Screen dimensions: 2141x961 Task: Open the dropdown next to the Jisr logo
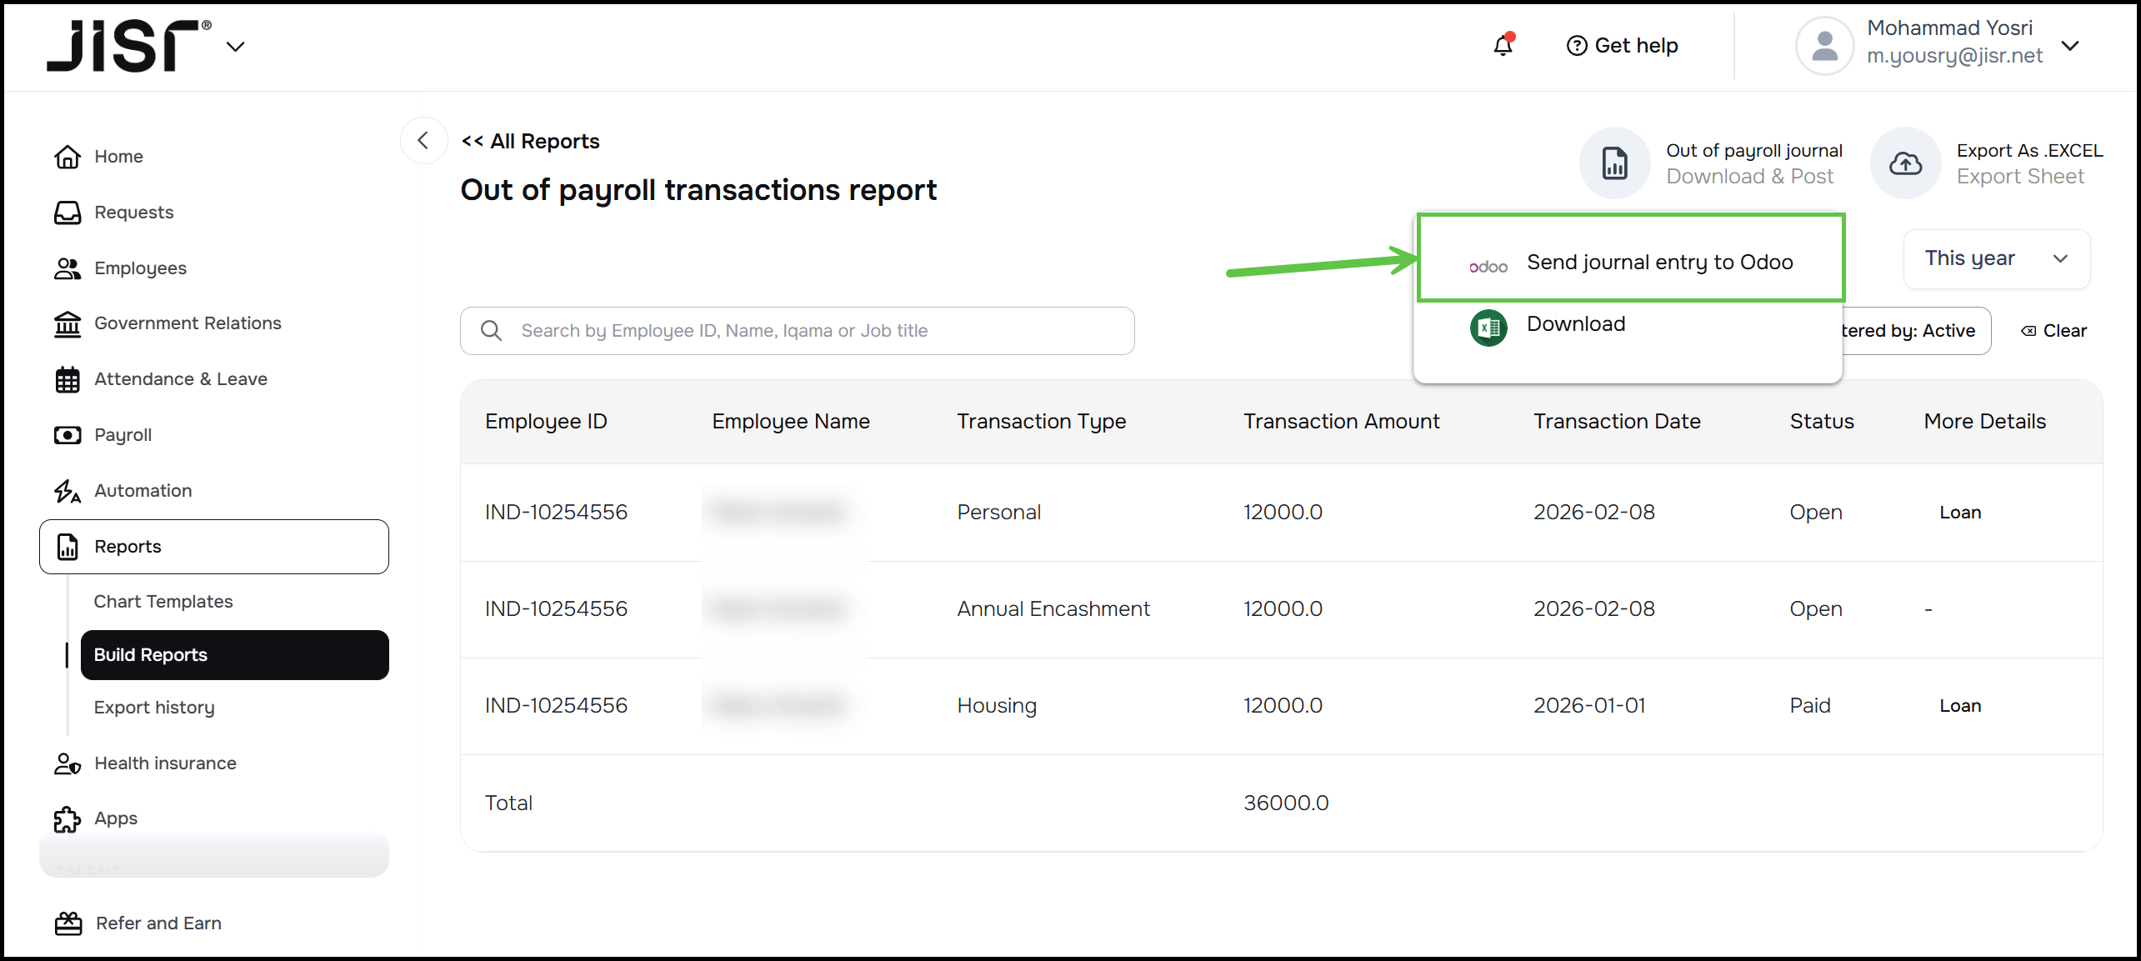click(236, 47)
